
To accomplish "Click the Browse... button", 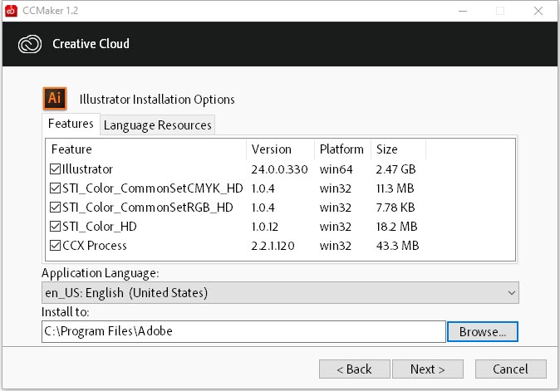I will tap(482, 332).
